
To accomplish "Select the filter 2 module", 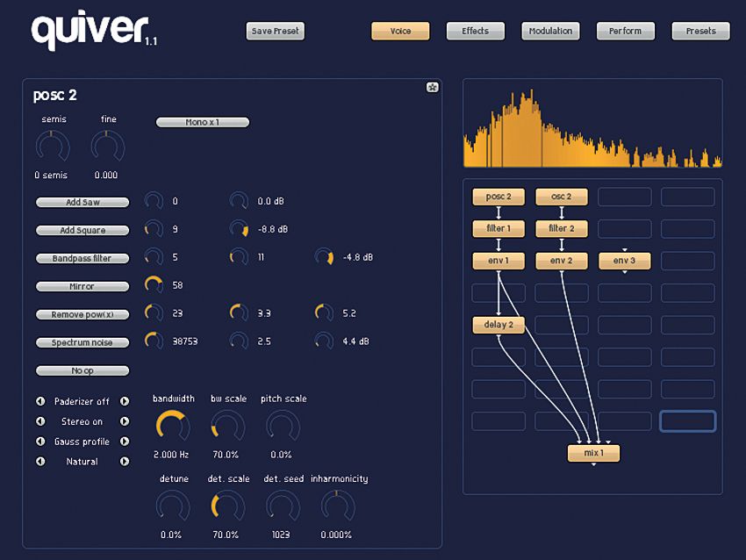I will 562,229.
